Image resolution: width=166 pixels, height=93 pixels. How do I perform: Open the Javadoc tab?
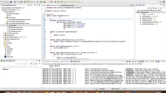pyautogui.click(x=56, y=61)
